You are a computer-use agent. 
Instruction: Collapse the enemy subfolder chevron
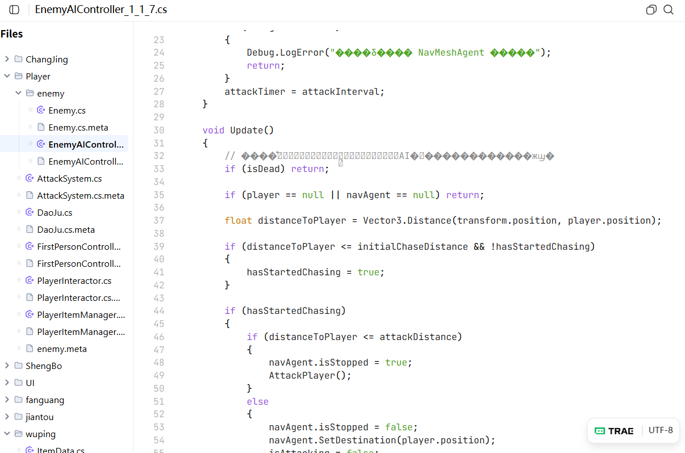pos(18,93)
